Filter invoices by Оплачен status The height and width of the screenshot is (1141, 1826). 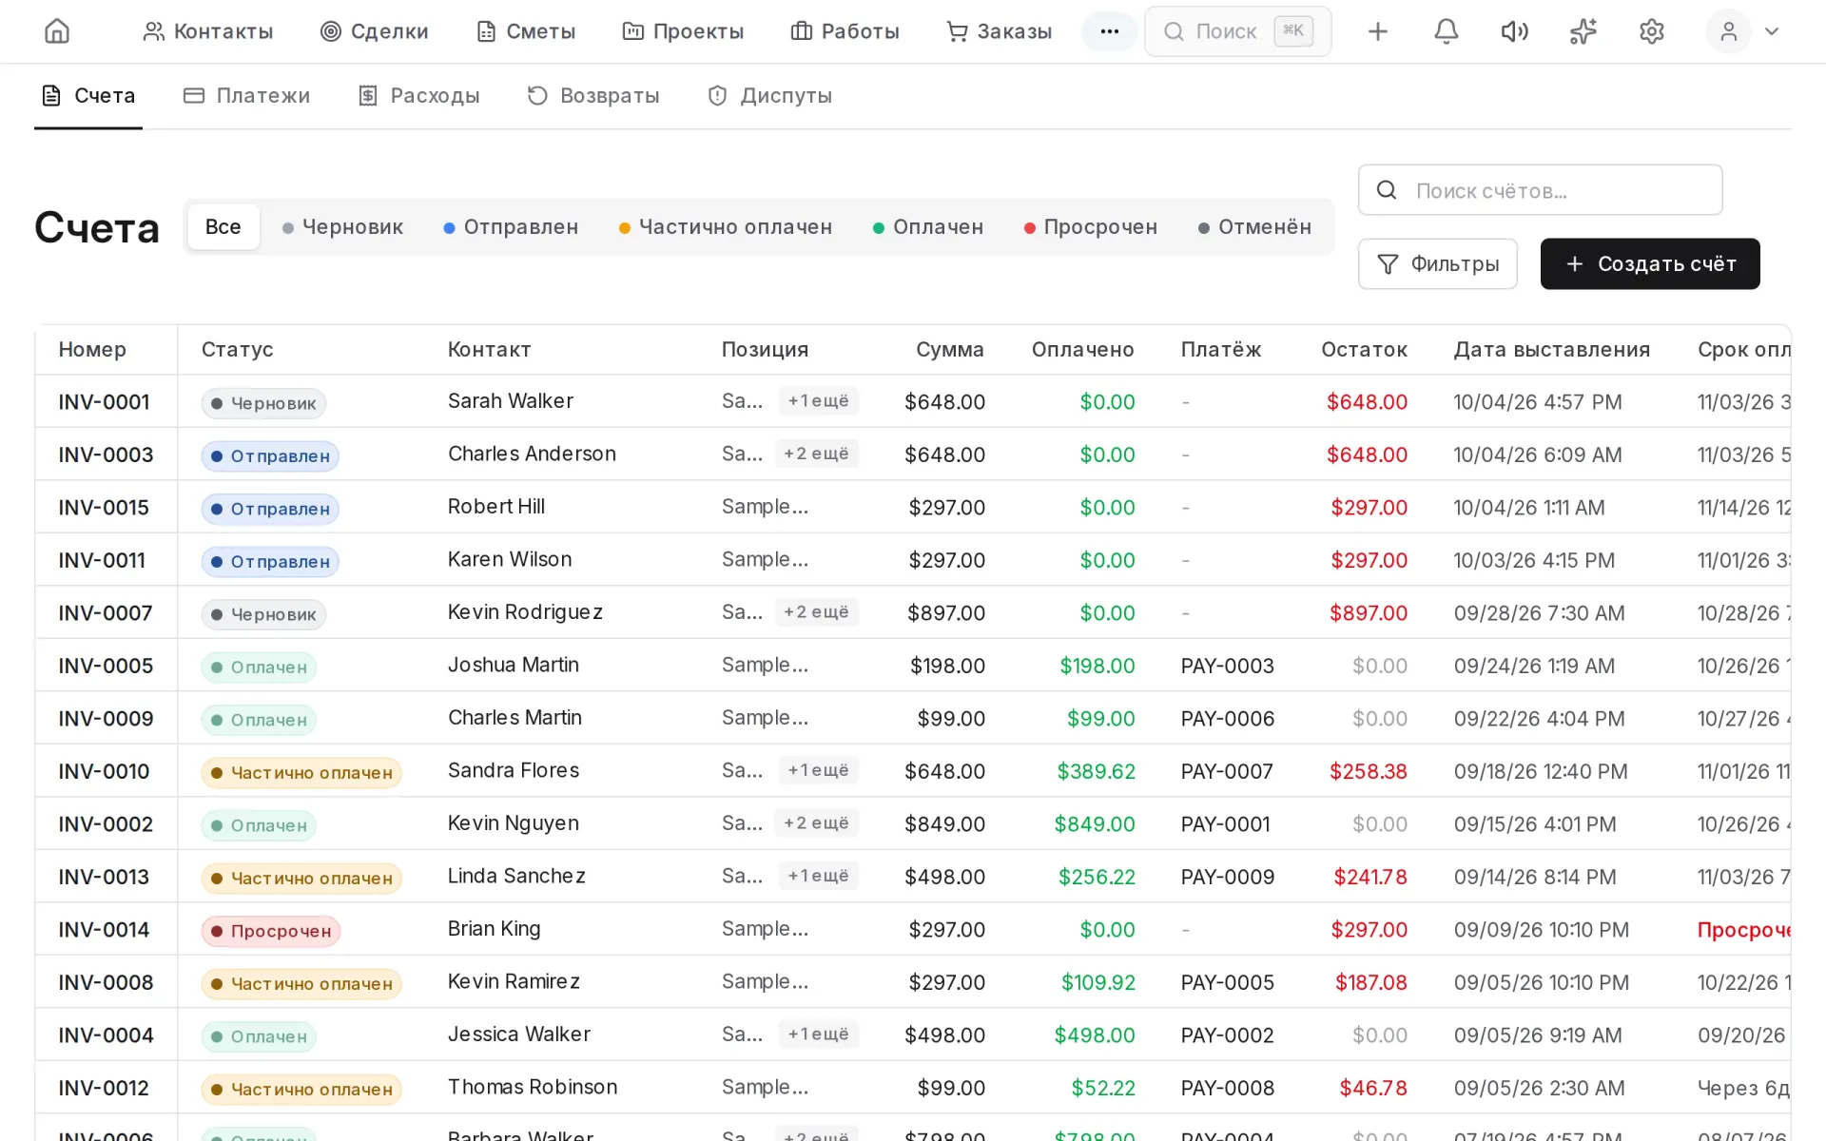pos(928,227)
